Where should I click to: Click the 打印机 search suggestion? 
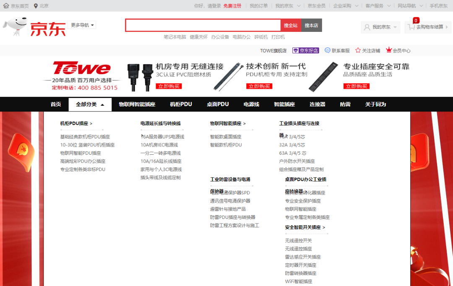coord(278,37)
